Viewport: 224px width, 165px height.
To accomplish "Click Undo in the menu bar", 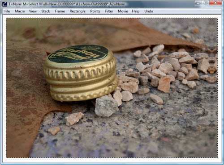I will [149, 11].
